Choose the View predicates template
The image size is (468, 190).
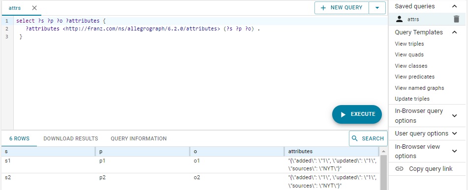[x=414, y=77]
